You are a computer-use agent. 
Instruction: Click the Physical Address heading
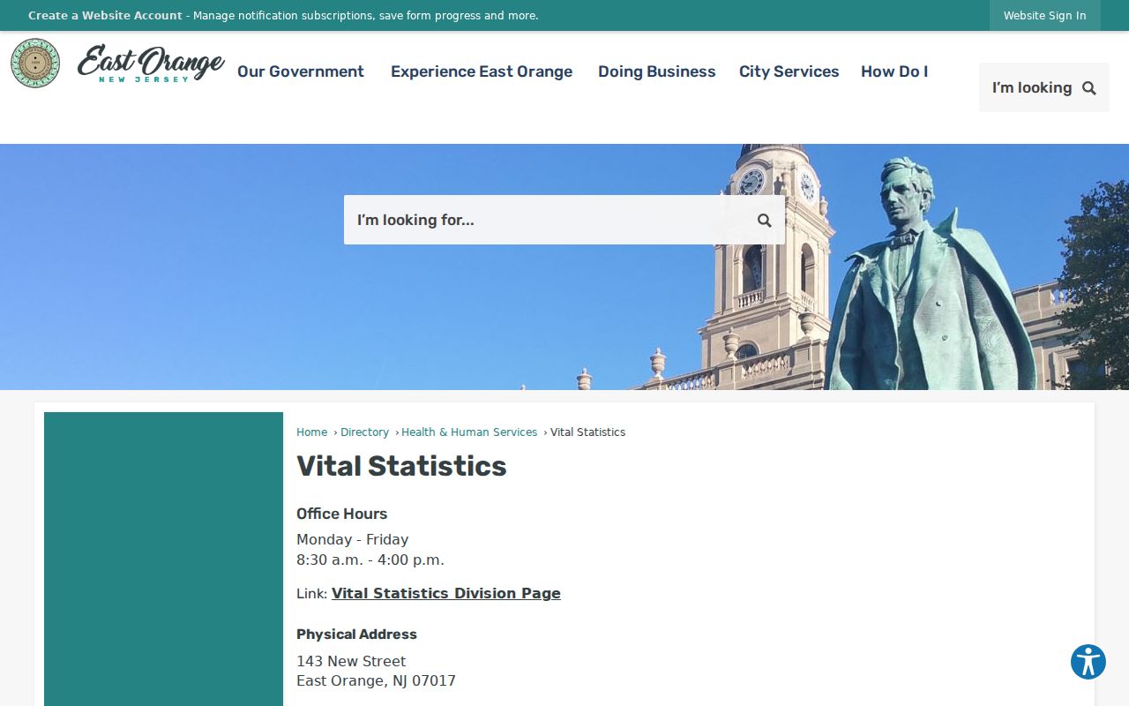click(356, 635)
